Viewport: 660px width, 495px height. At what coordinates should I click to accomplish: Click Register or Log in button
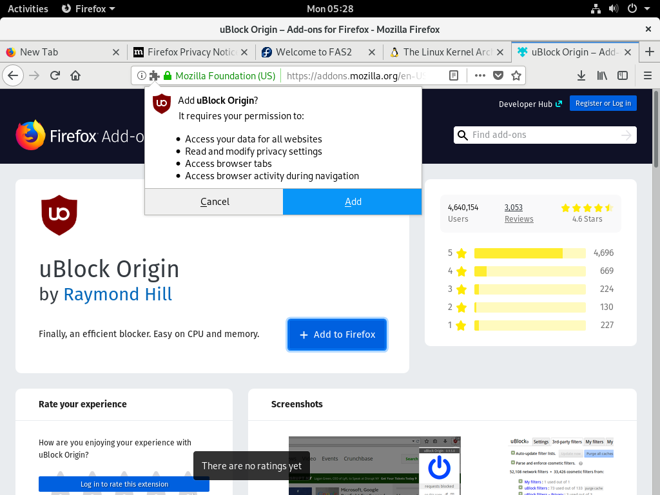coord(603,104)
